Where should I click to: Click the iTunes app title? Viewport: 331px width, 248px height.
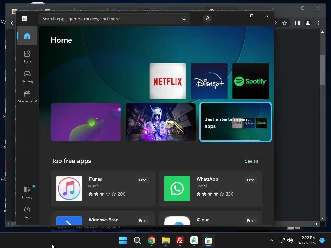tap(95, 179)
